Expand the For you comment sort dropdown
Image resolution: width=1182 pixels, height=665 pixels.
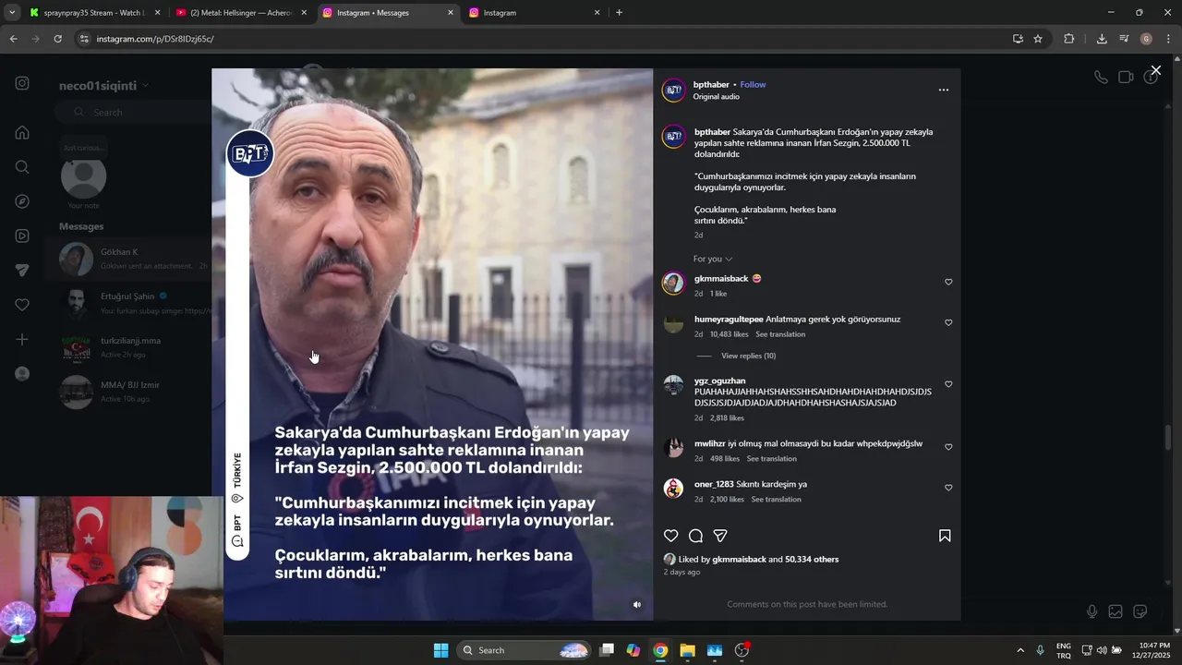(713, 259)
